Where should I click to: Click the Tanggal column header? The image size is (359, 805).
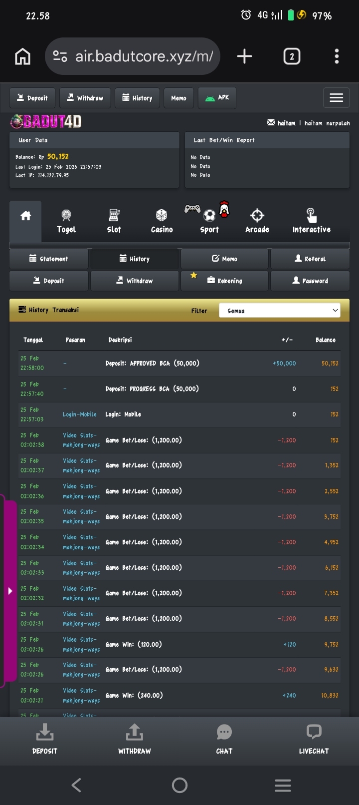click(x=33, y=340)
